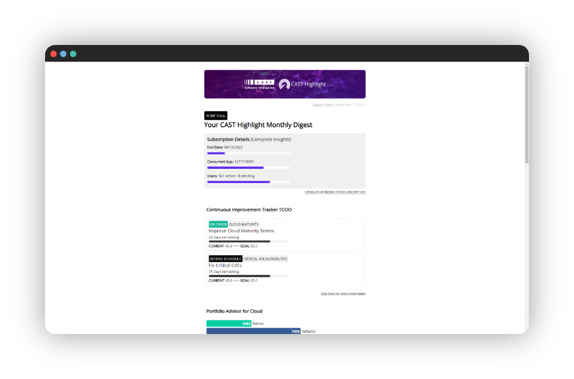The width and height of the screenshot is (574, 379).
Task: Click the blue window control dot
Action: pos(63,54)
